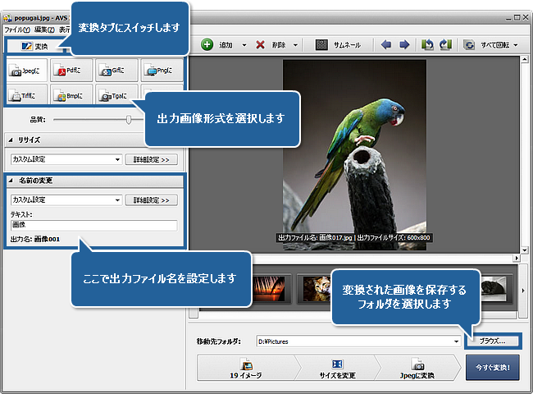This screenshot has width=533, height=394.
Task: Click 詳細設定 >> in the リサイズ section
Action: [151, 159]
